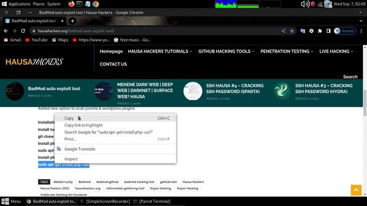
Task: Toggle the side panel icon in Chrome toolbar
Action: (x=329, y=31)
